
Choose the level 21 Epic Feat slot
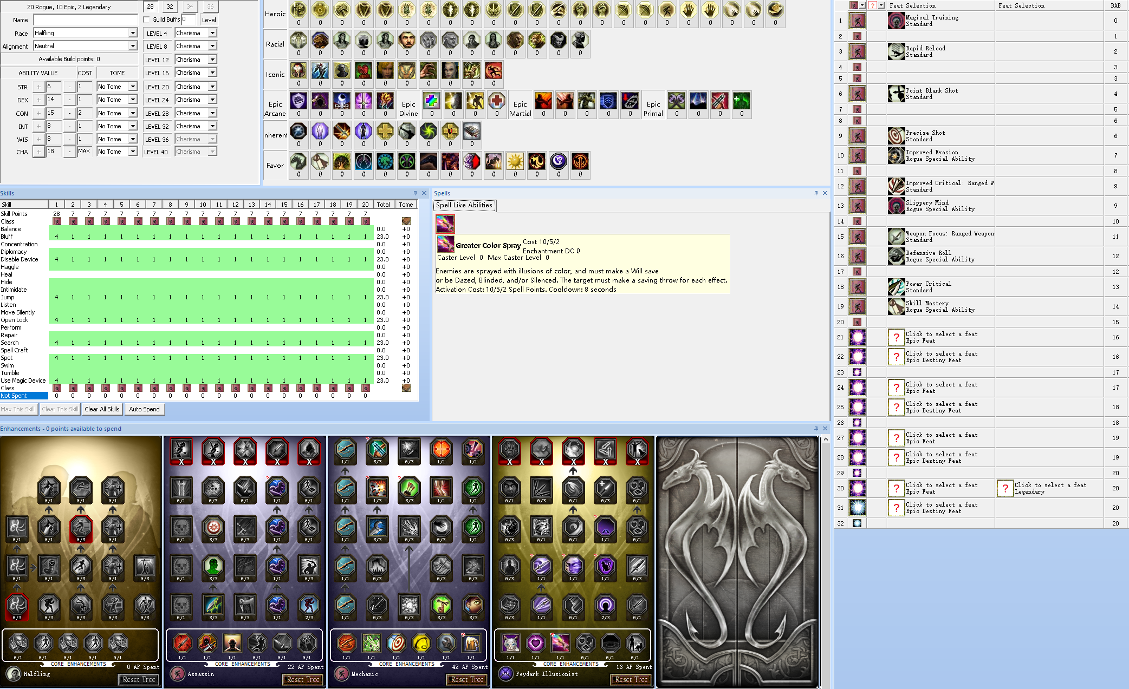[x=940, y=337]
